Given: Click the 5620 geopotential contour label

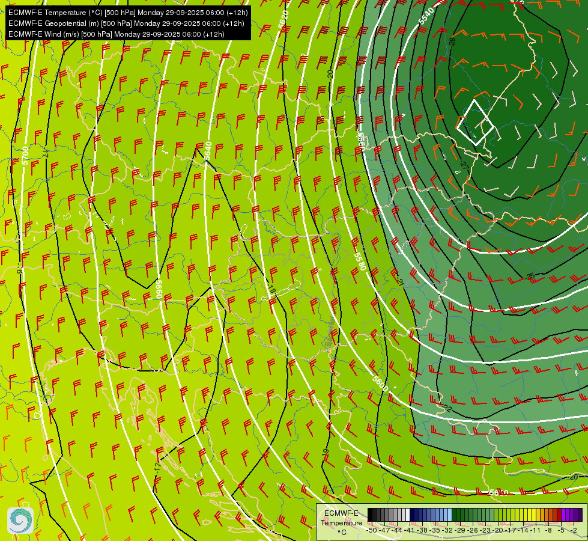Looking at the screenshot, I should click(283, 19).
